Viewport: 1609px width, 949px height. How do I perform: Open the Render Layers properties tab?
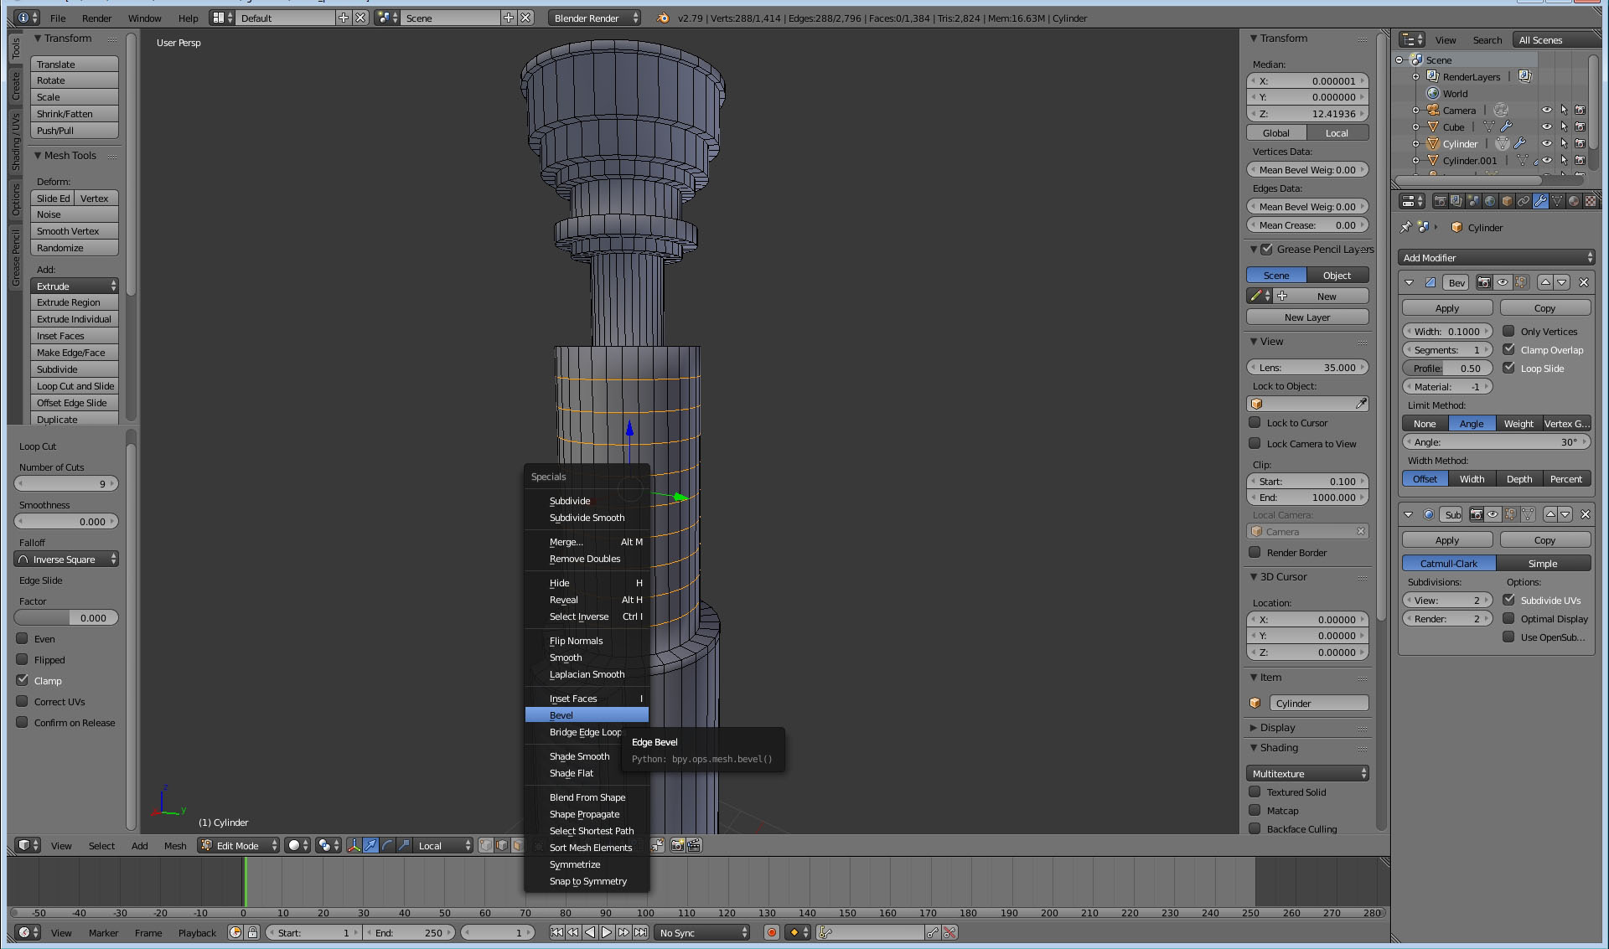pos(1456,201)
